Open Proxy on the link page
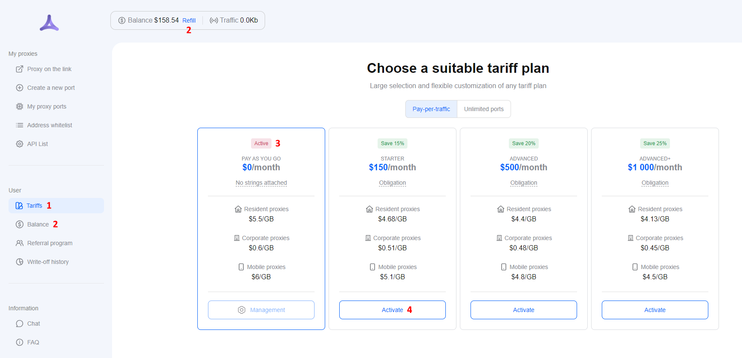This screenshot has width=742, height=358. click(x=49, y=69)
